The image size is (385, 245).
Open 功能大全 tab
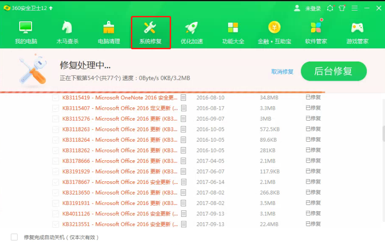click(233, 32)
